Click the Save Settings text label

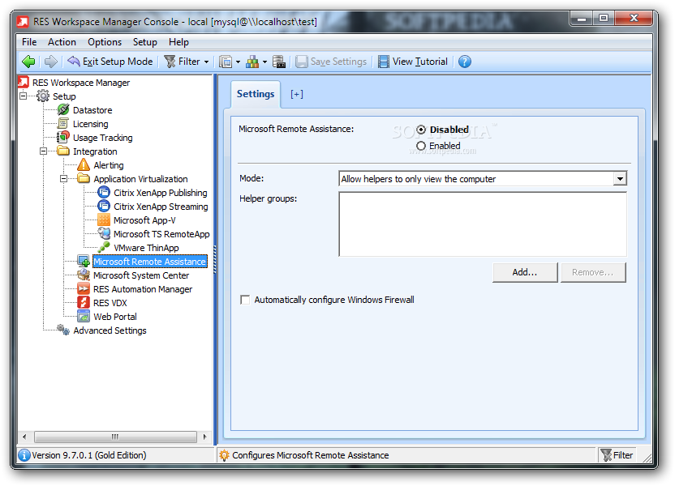coord(339,62)
